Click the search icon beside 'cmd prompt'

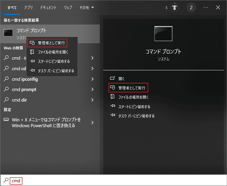coord(6,89)
